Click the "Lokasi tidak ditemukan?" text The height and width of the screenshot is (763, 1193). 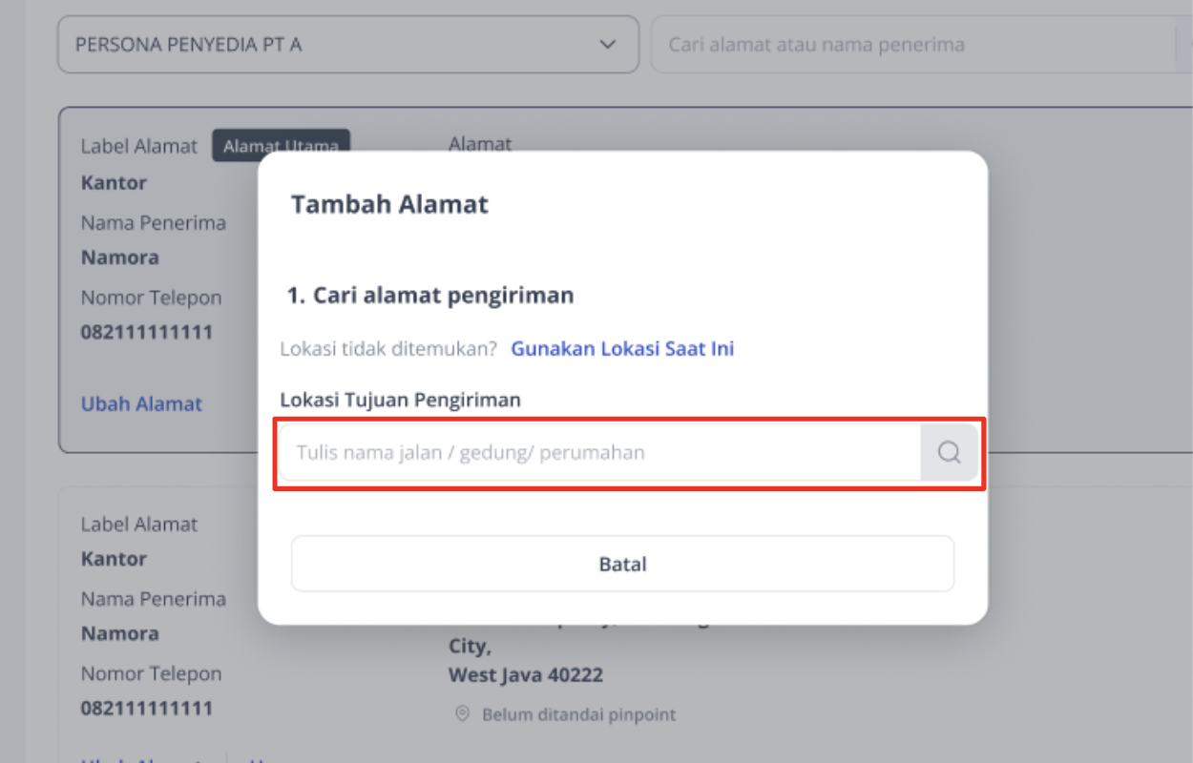[x=388, y=348]
